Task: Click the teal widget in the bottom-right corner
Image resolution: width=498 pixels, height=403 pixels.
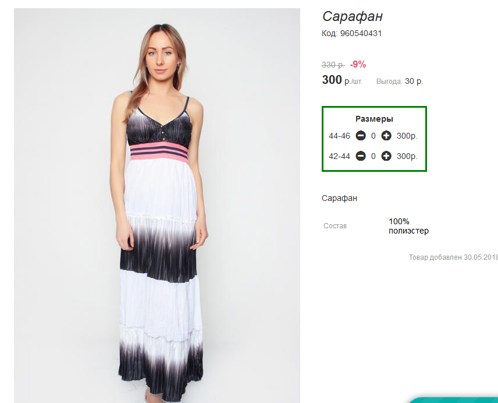Action: point(454,399)
